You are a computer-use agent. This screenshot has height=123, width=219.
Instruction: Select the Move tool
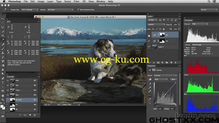pos(3,19)
